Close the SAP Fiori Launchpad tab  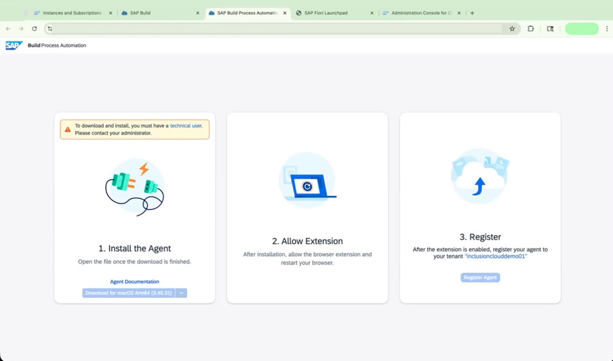pyautogui.click(x=372, y=13)
